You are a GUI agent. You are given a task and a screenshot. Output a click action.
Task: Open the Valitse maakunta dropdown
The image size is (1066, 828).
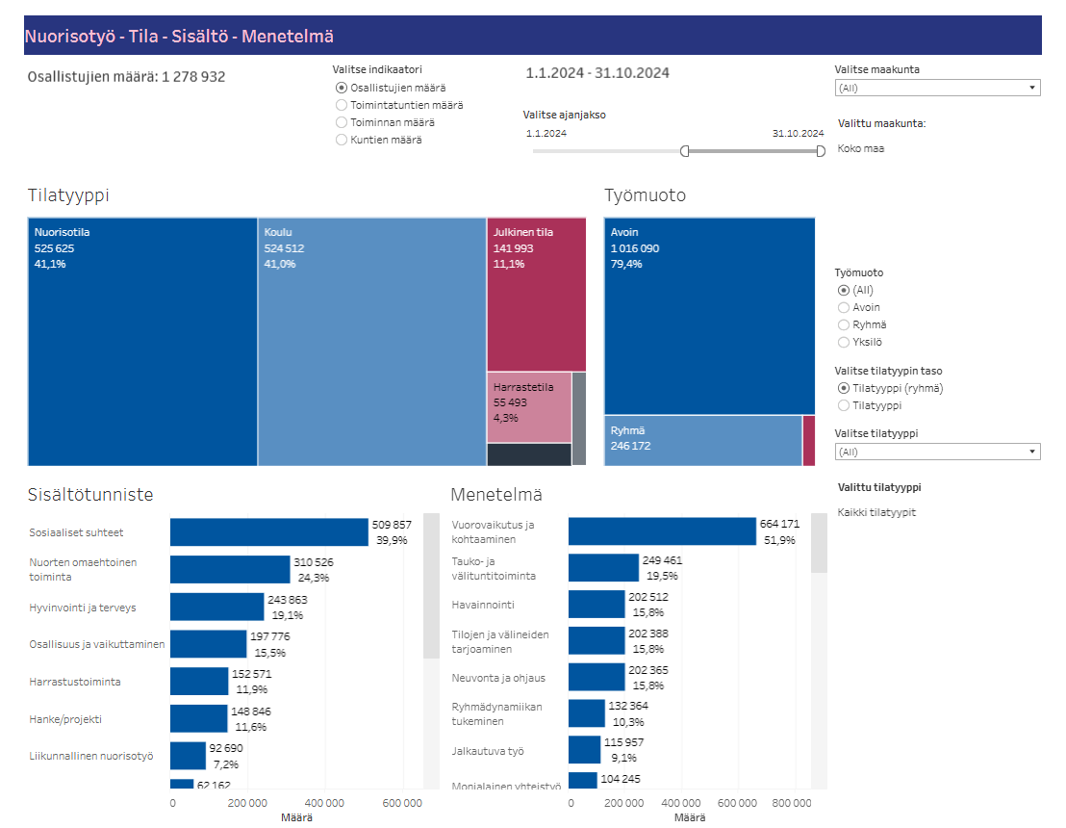tap(937, 88)
